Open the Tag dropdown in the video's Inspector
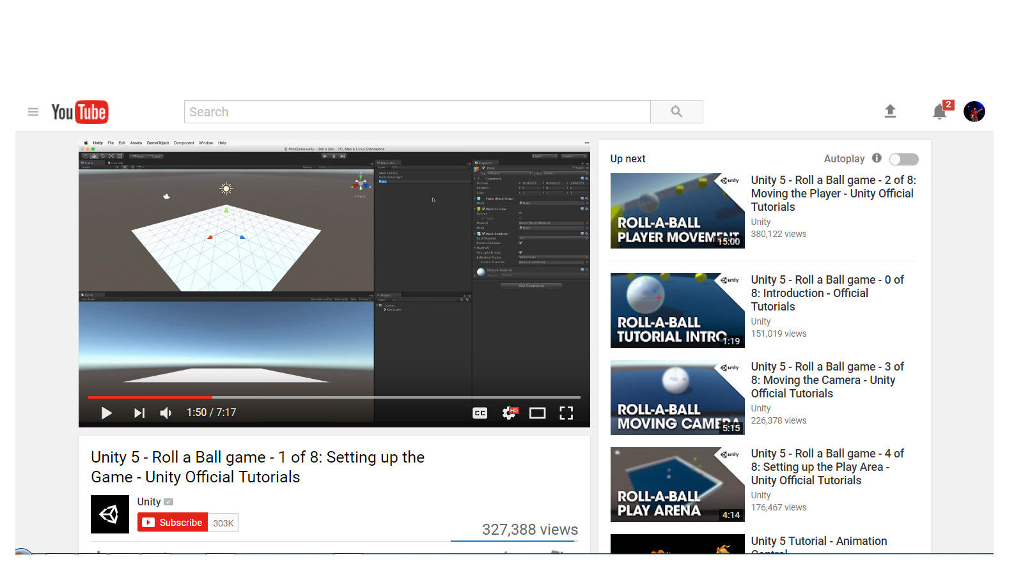 pos(509,173)
